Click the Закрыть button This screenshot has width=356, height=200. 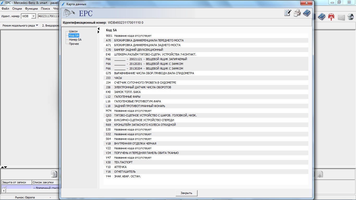point(186,193)
